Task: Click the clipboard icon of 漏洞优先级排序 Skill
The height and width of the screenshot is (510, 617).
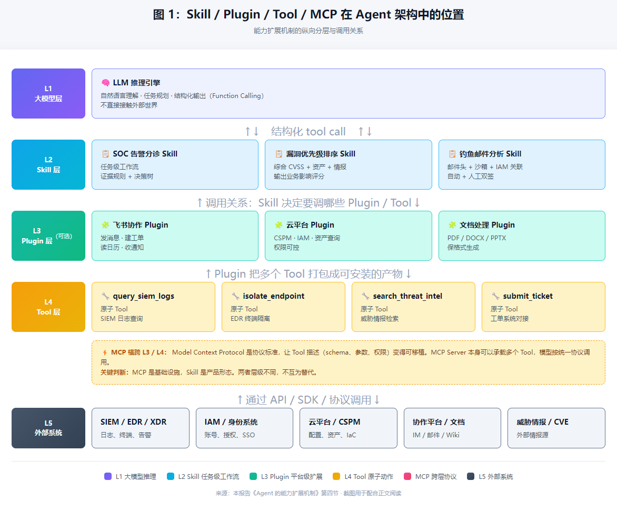Action: point(278,154)
